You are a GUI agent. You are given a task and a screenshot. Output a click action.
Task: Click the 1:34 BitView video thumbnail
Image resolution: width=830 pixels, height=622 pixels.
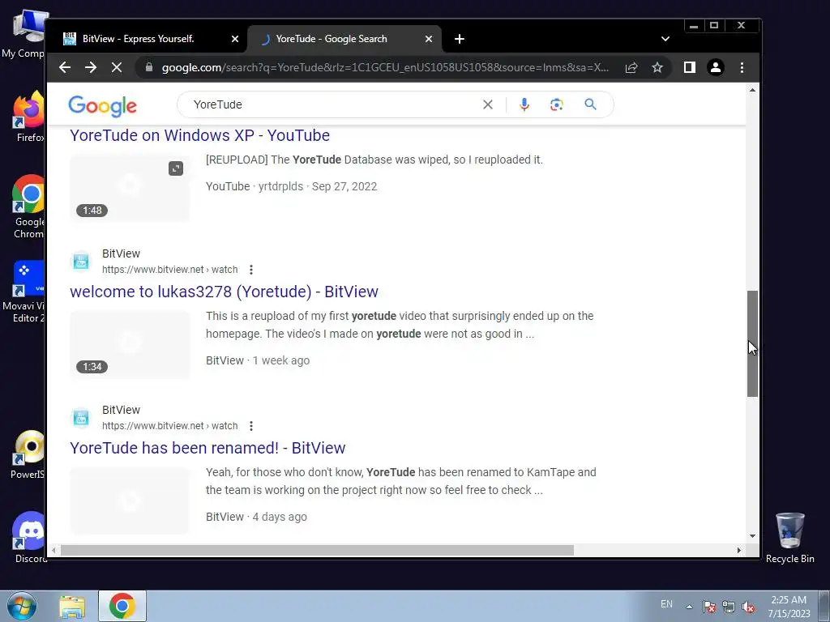(130, 344)
